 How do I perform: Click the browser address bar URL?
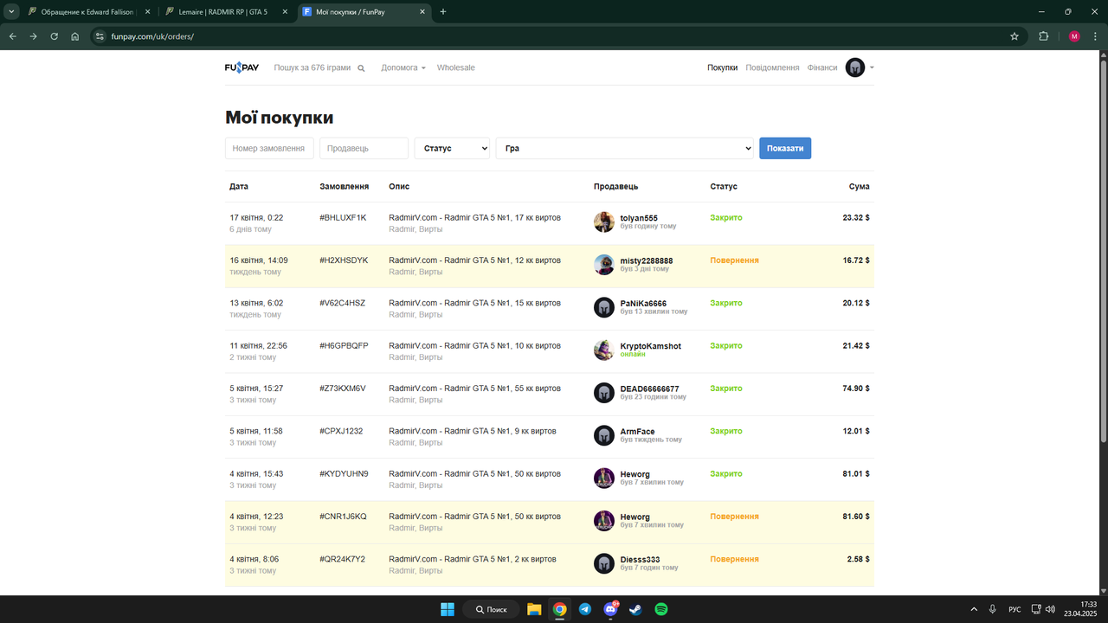point(152,36)
